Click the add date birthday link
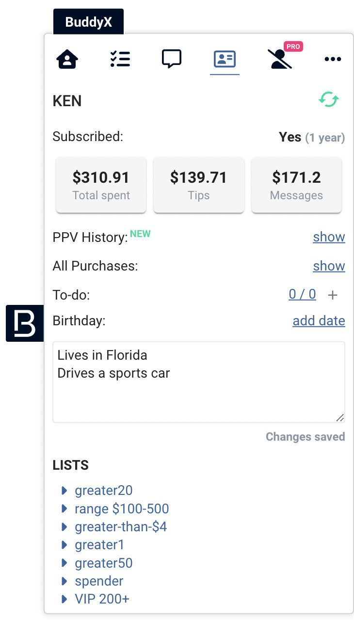This screenshot has height=620, width=354. pos(319,321)
